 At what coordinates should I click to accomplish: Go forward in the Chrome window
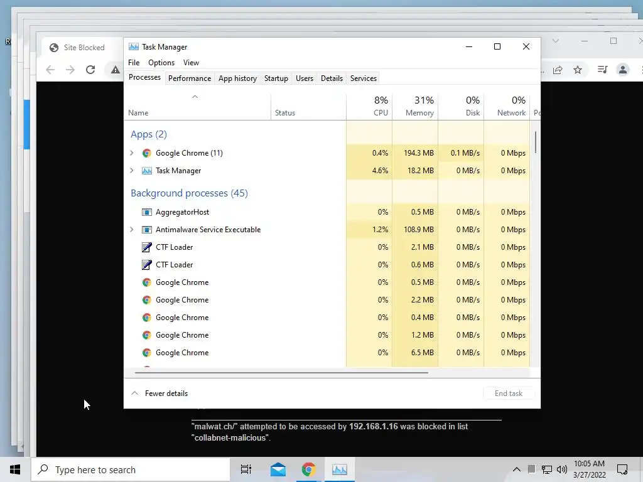[70, 70]
